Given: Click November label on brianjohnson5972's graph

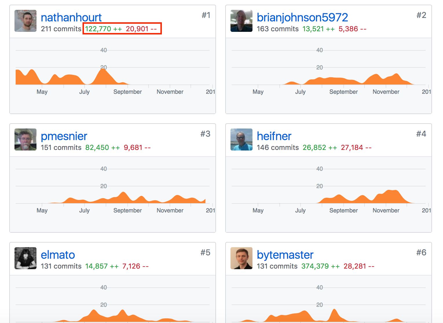Looking at the screenshot, I should [386, 92].
